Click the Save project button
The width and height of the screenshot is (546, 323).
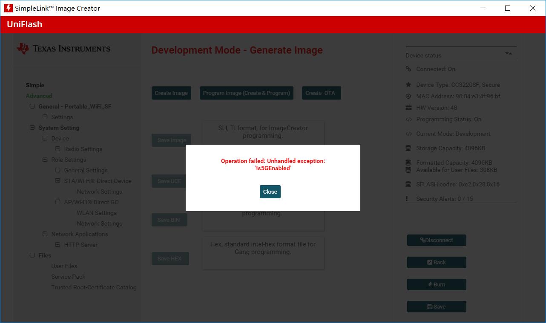[x=437, y=306]
